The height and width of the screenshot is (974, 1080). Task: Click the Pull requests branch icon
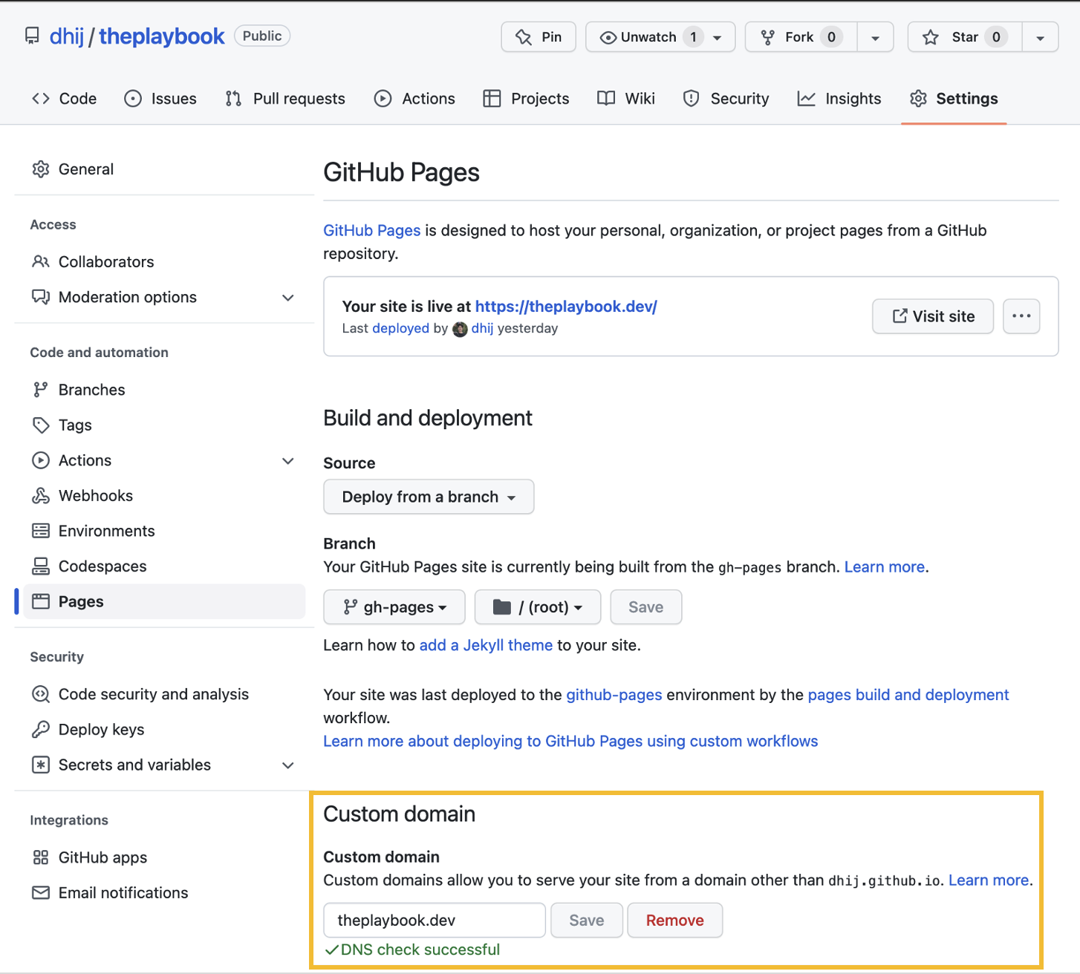click(233, 99)
